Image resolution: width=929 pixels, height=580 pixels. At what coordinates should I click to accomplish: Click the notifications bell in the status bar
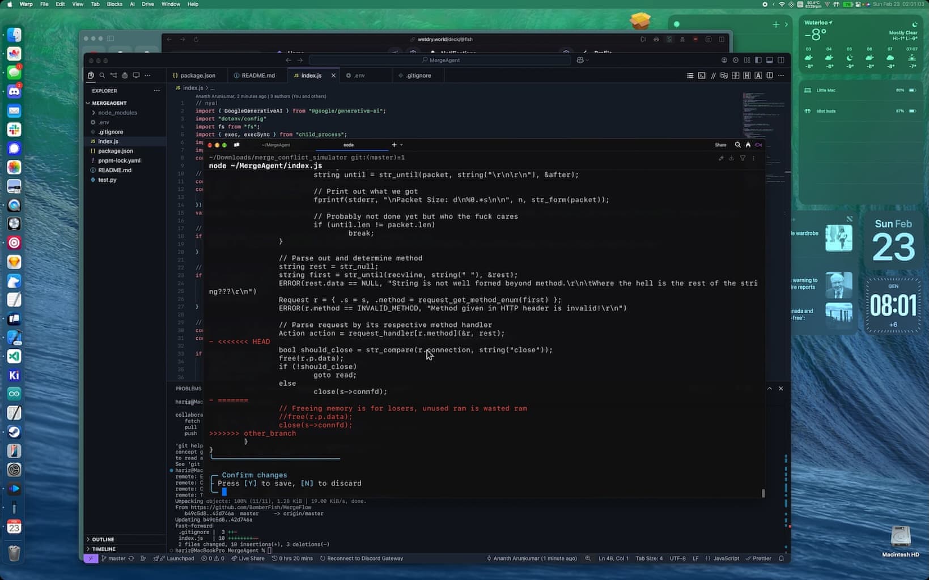tap(781, 558)
